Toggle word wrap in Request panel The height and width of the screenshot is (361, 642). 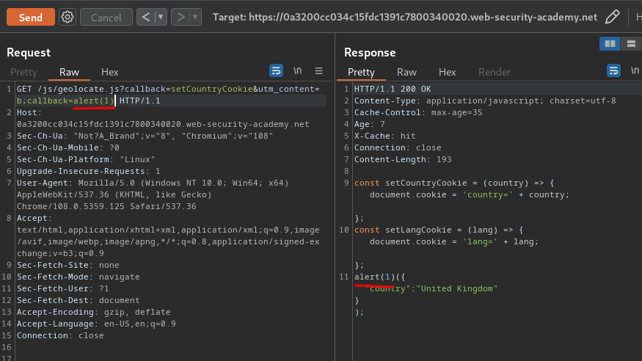point(277,71)
